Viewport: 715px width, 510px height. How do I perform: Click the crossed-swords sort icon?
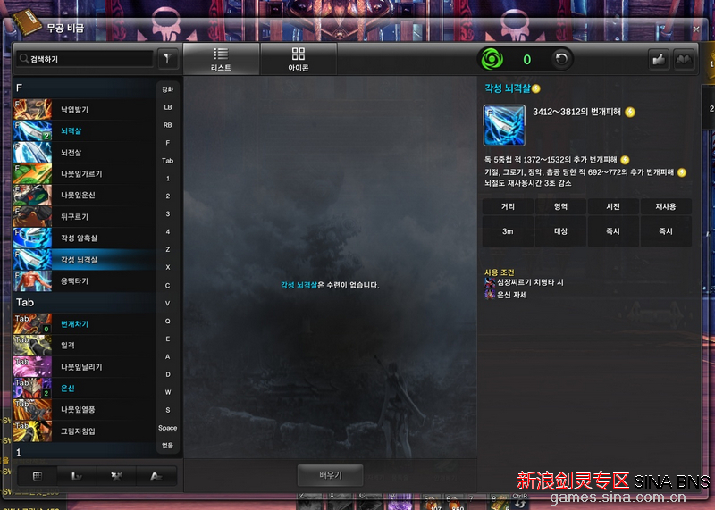pos(116,476)
